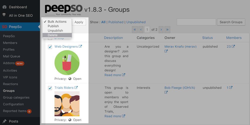Click the Apply button

(79, 22)
